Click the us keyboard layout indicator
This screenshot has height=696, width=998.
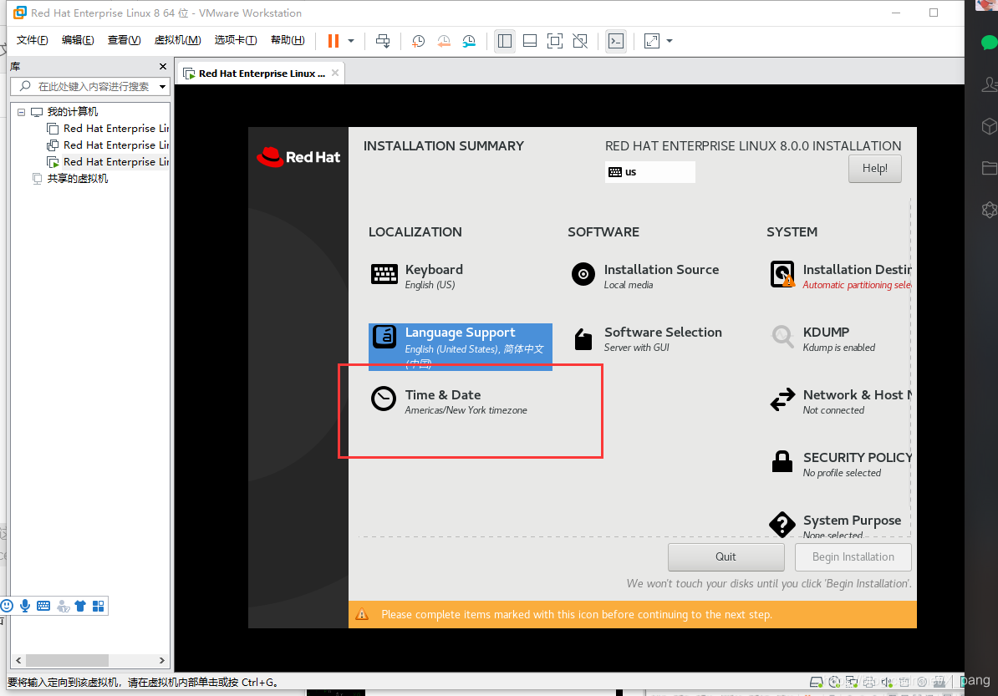649,172
